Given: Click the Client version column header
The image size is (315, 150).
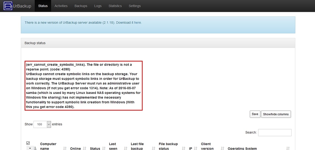Looking at the screenshot, I should click(207, 146).
